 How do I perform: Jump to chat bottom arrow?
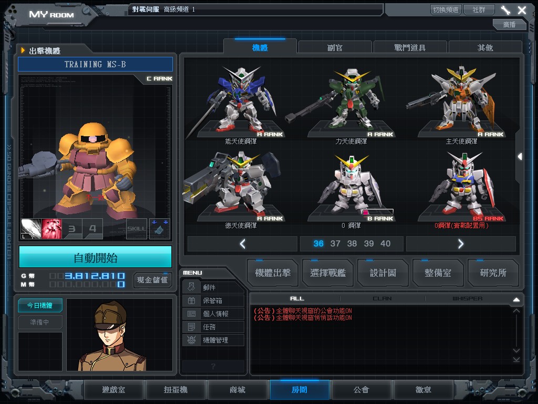pos(516,359)
